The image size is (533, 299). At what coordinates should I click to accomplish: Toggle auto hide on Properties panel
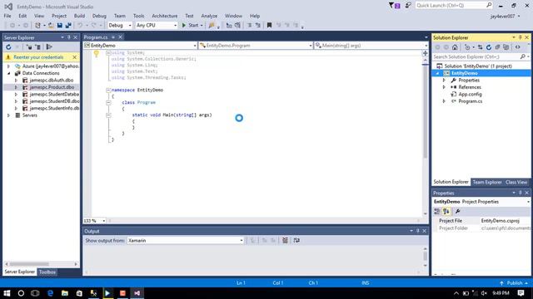(x=520, y=193)
